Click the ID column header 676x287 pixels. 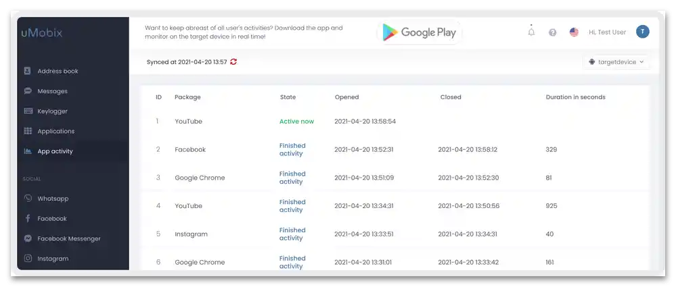pos(158,97)
